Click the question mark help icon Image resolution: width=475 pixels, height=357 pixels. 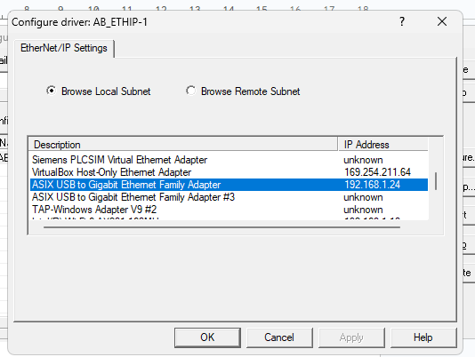point(402,21)
